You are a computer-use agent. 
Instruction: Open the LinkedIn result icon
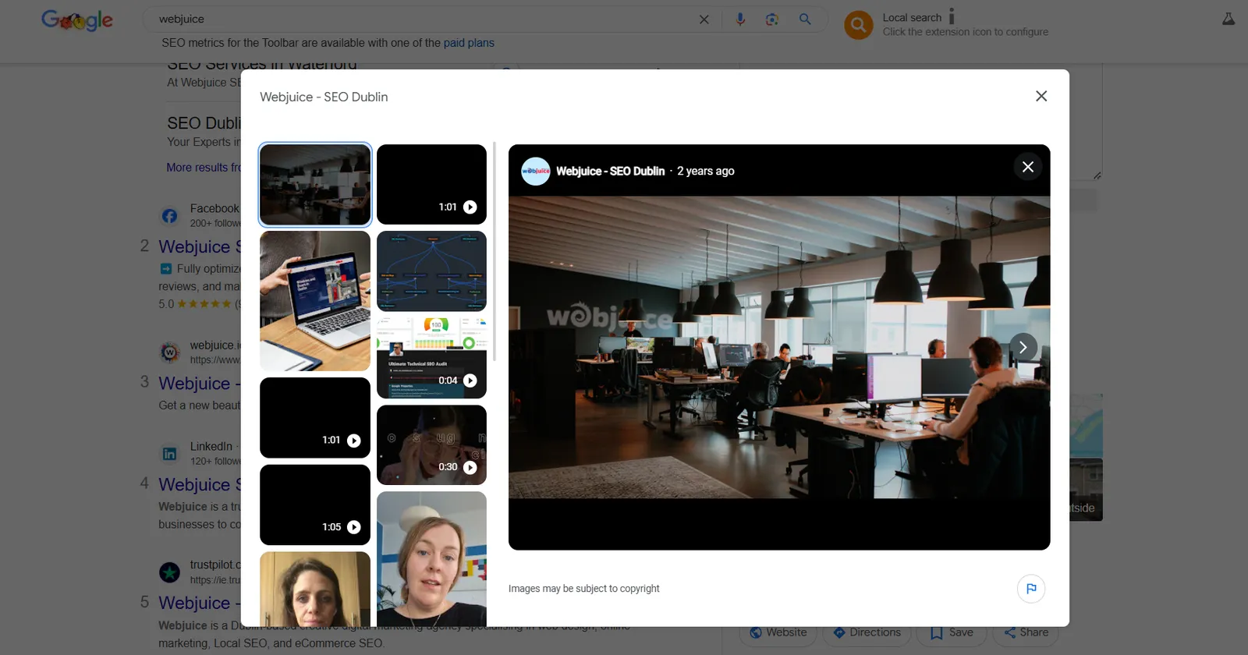coord(169,454)
